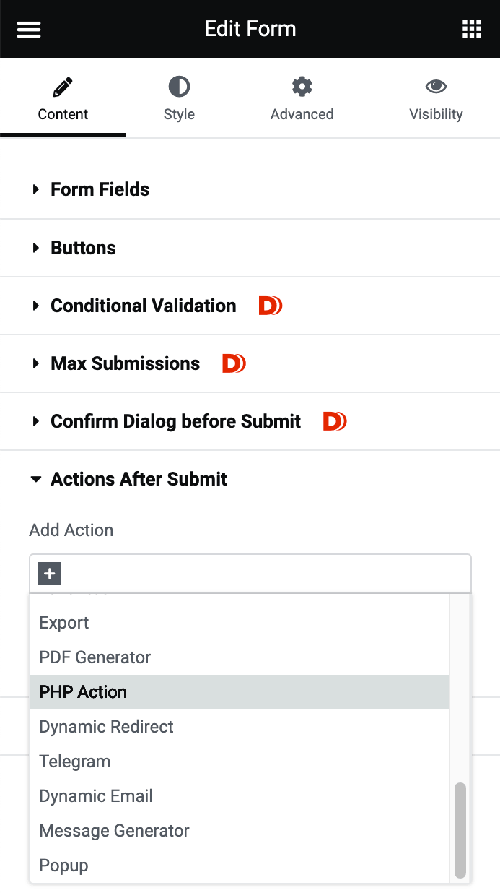Open the widgets panel grid icon
Screen dimensions: 500x893
472,29
